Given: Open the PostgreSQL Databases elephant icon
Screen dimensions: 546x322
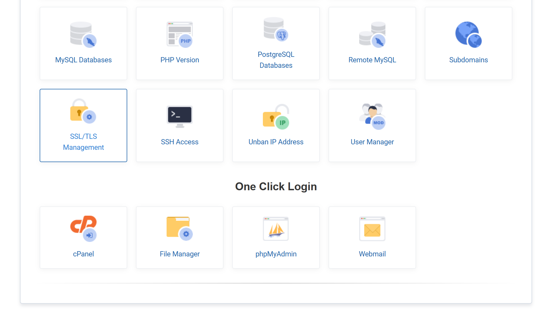Looking at the screenshot, I should pos(276,29).
